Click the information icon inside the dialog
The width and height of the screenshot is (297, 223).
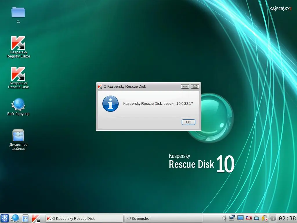click(111, 104)
